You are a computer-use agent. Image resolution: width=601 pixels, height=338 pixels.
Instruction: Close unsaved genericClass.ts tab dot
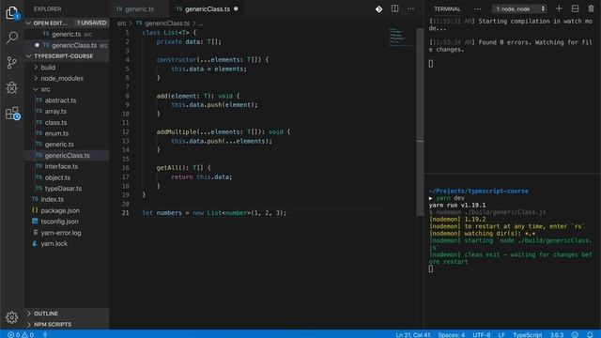coord(236,8)
